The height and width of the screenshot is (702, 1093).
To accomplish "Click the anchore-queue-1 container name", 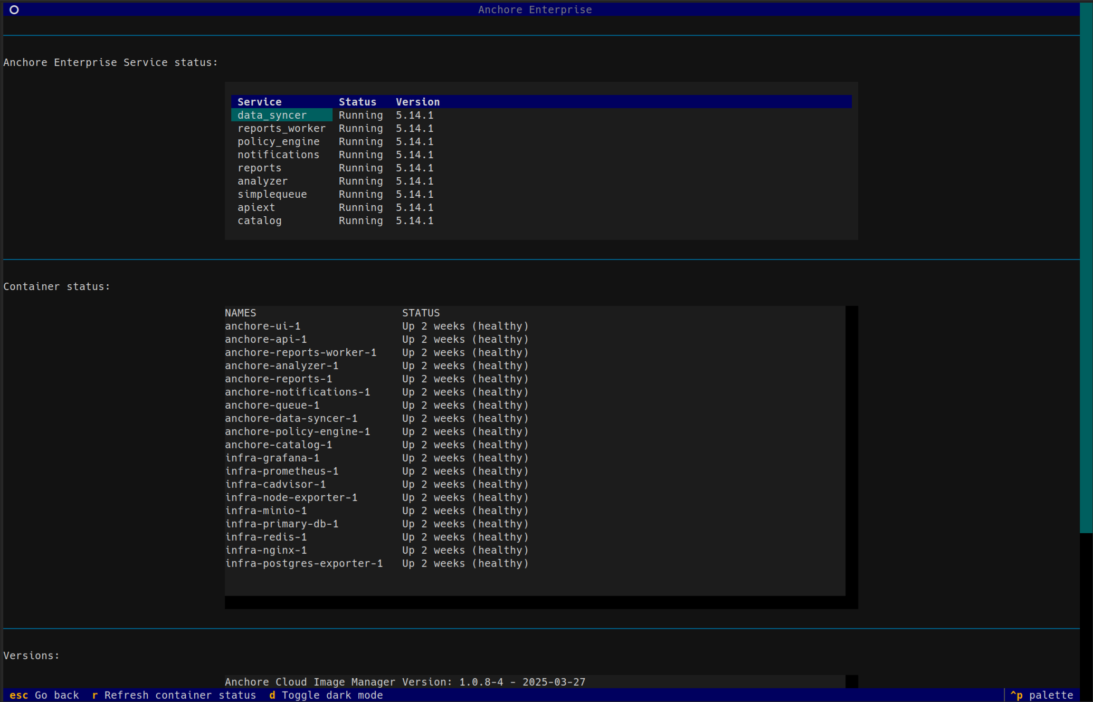I will 272,405.
